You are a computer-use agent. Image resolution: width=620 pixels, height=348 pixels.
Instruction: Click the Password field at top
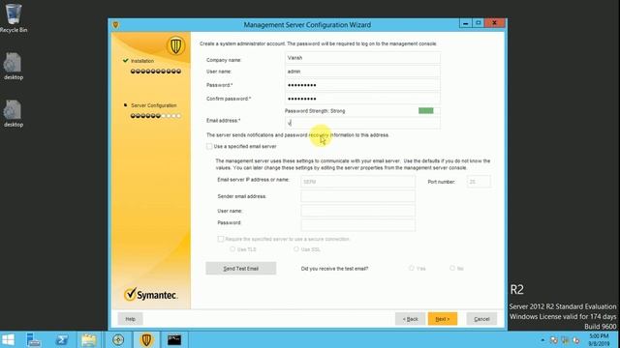coord(362,85)
